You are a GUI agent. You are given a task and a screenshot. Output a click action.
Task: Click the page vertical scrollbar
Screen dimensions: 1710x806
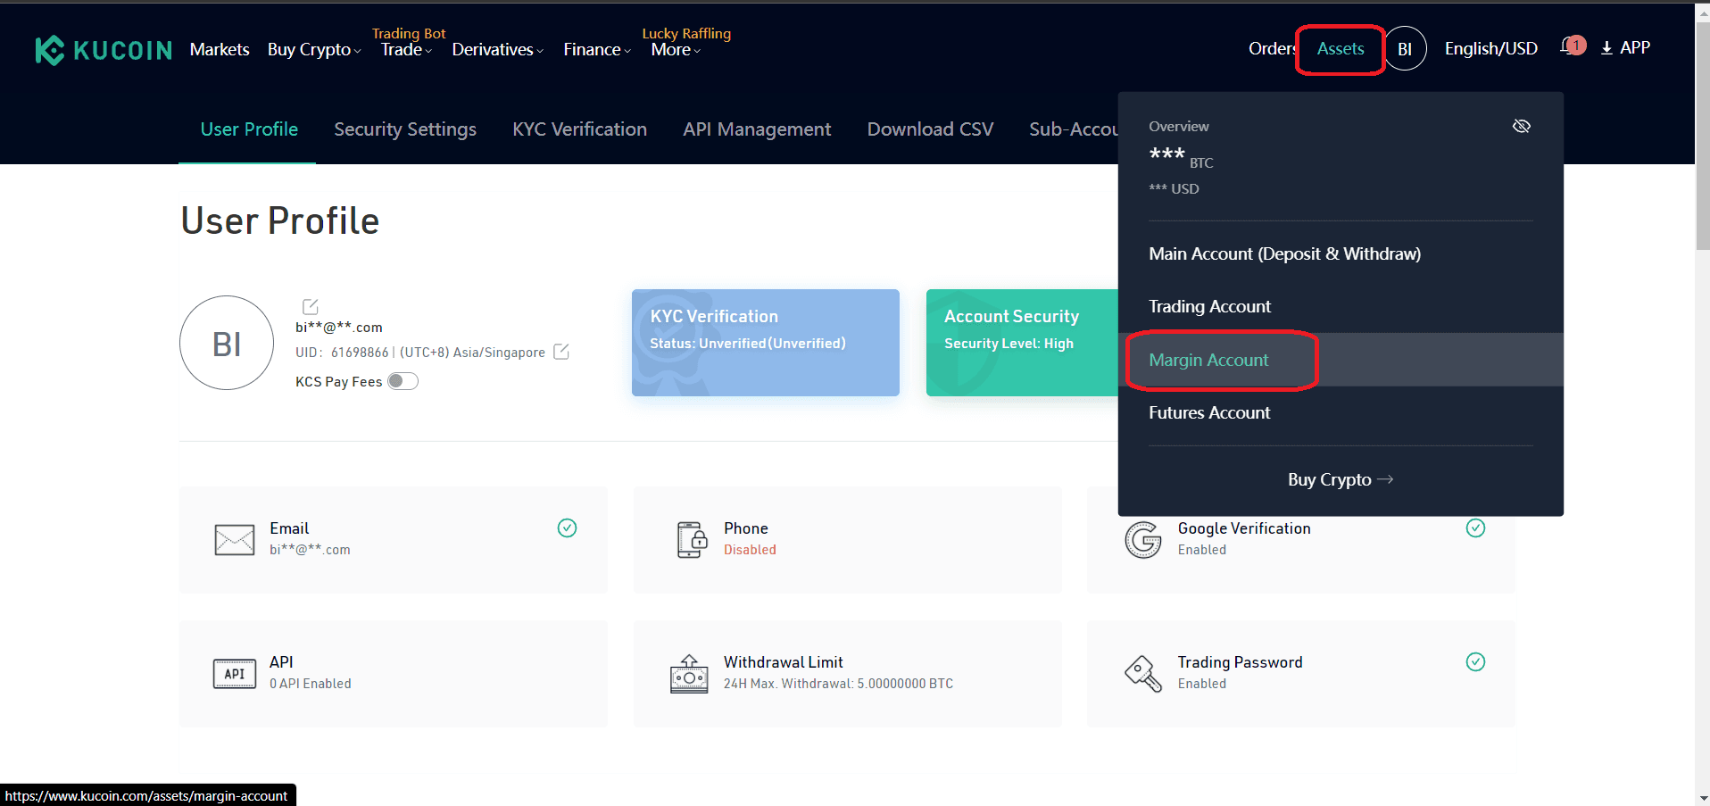coord(1703,134)
